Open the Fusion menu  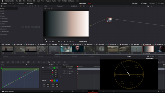[54, 1]
